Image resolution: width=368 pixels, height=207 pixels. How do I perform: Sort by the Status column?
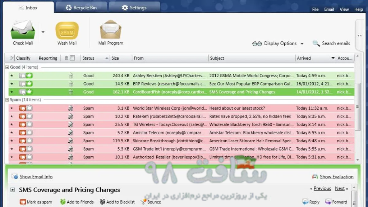coord(88,58)
